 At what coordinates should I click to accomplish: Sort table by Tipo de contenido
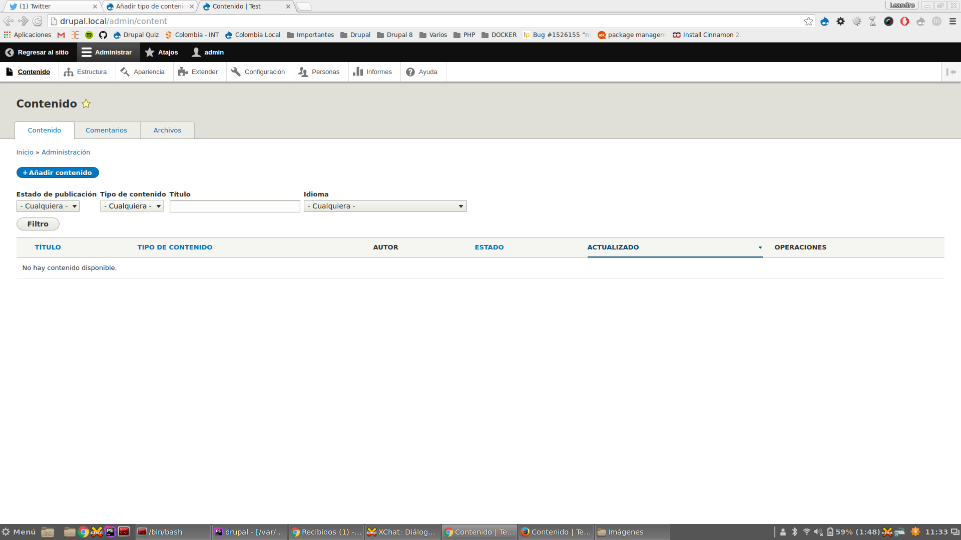tap(175, 247)
